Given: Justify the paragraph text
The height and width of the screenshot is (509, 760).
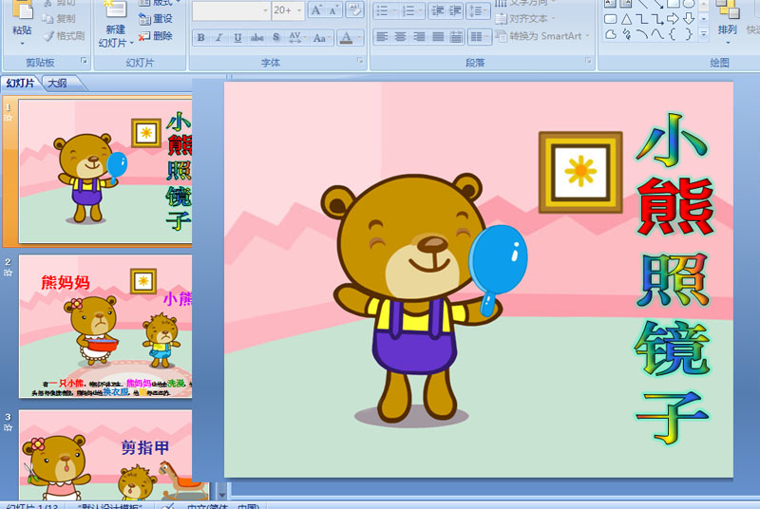Looking at the screenshot, I should [438, 36].
